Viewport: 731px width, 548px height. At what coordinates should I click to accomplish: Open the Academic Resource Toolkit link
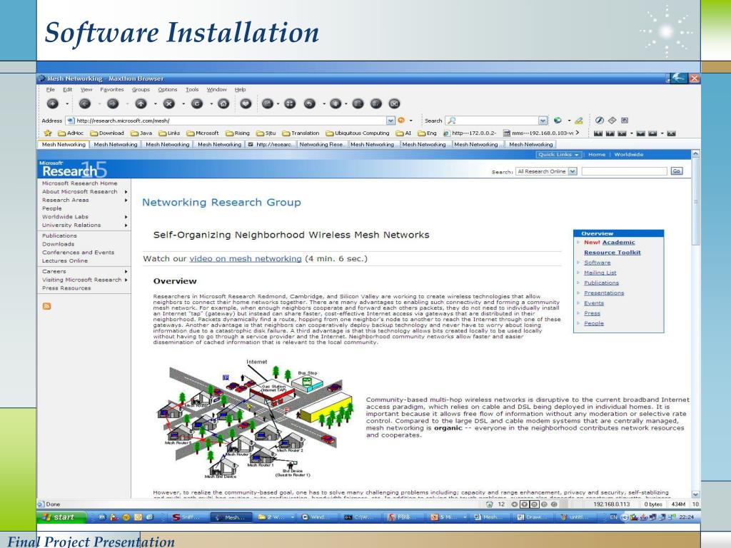click(612, 248)
